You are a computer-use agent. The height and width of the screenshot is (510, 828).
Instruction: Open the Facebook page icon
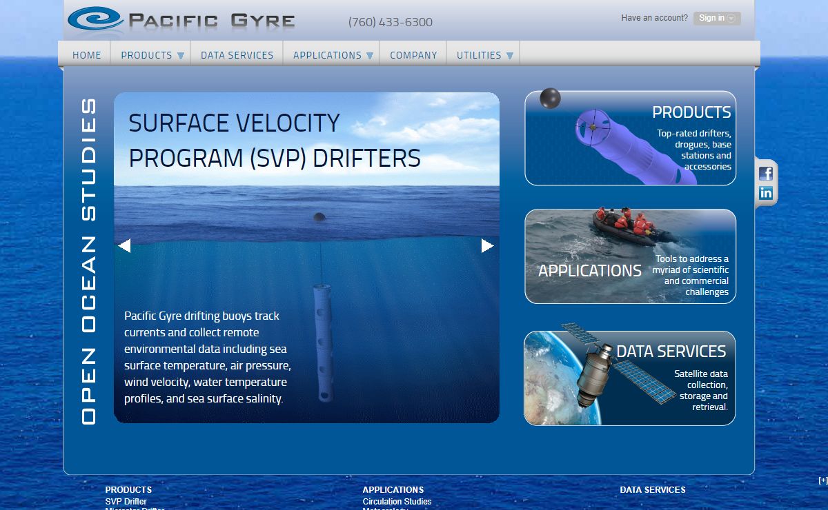tap(766, 173)
